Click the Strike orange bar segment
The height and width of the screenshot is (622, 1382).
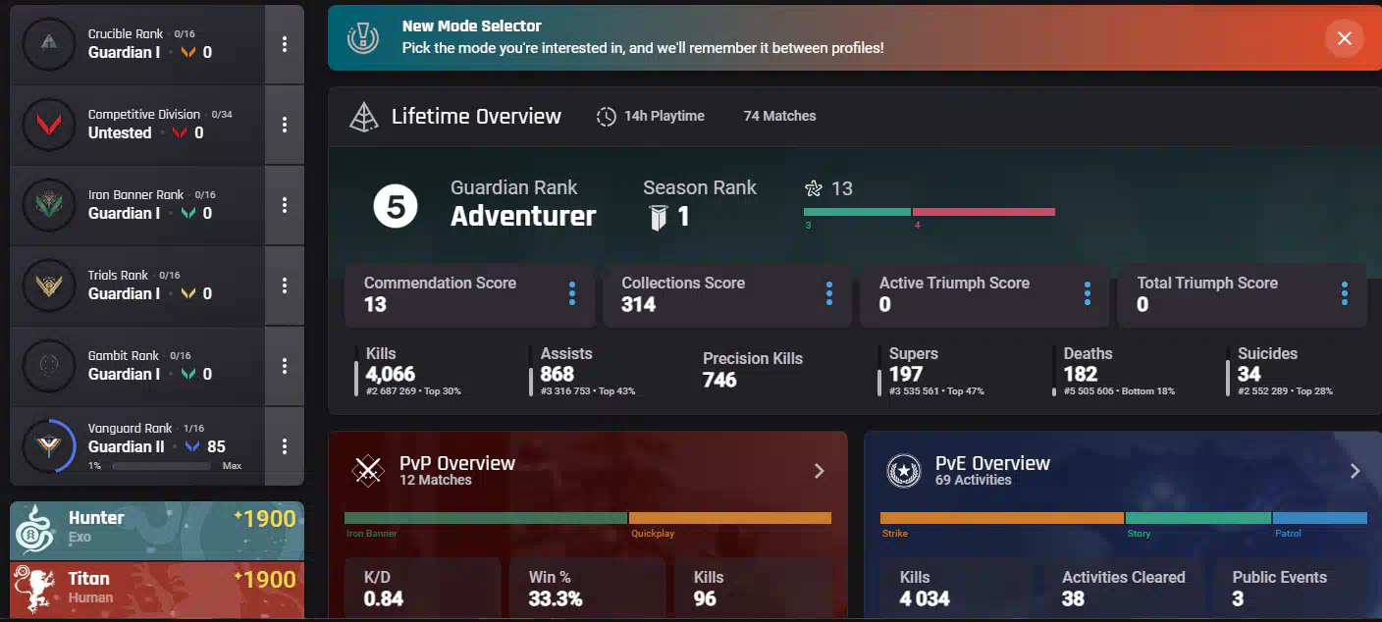(x=1002, y=518)
